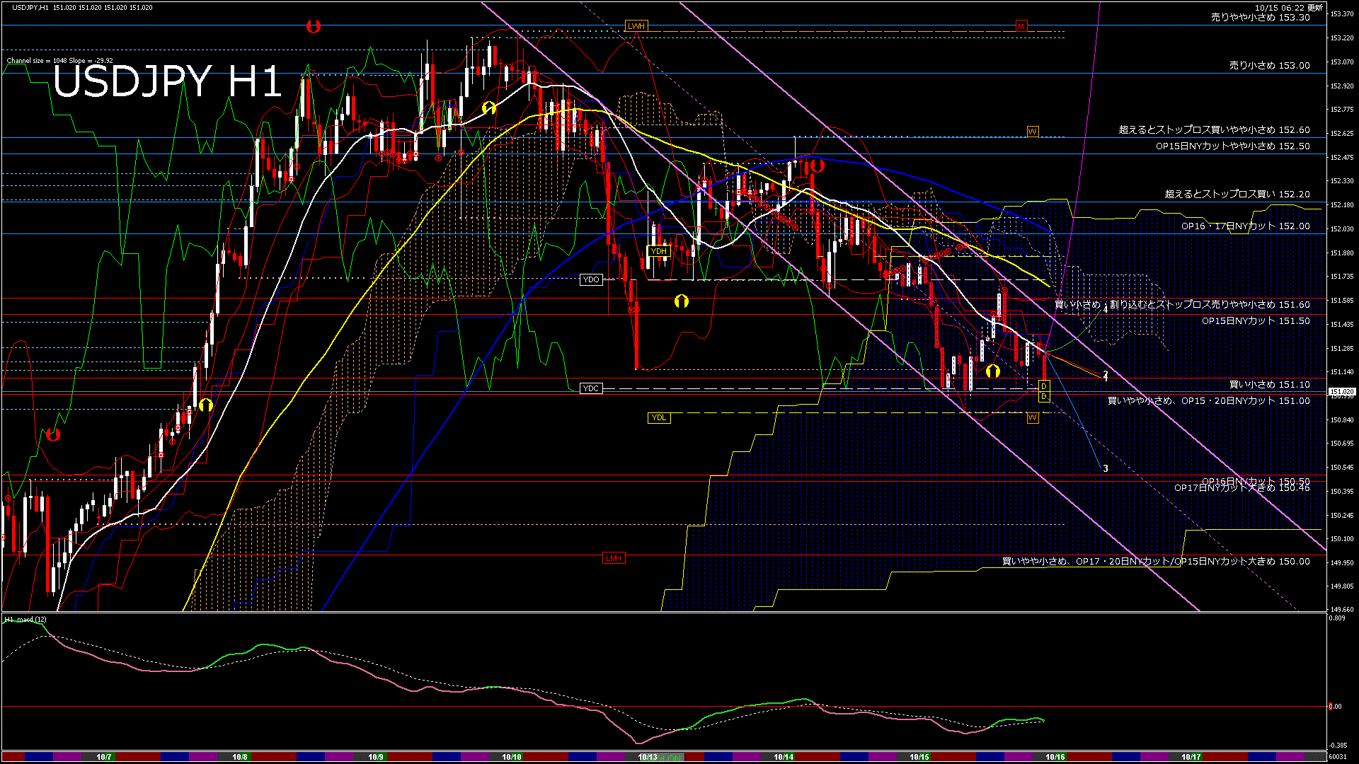Image resolution: width=1359 pixels, height=764 pixels.
Task: Click the Channel size slope text
Action: coord(59,61)
